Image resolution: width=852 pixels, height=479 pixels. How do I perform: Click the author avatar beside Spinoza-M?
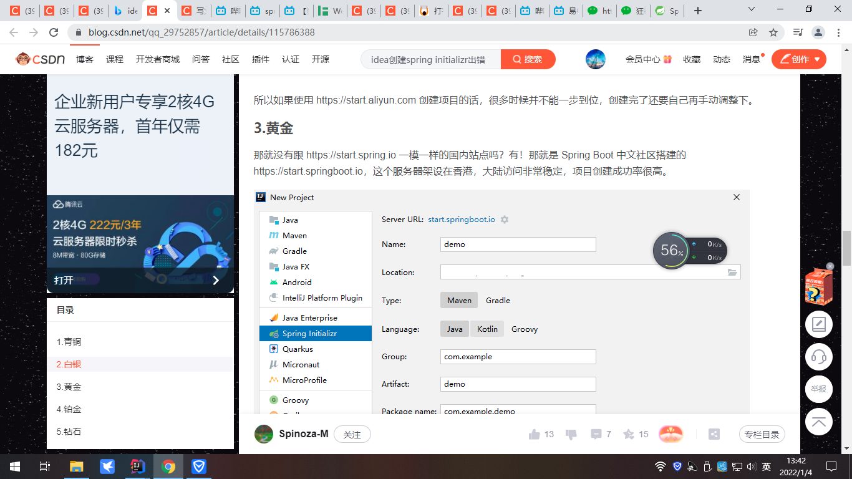tap(264, 434)
